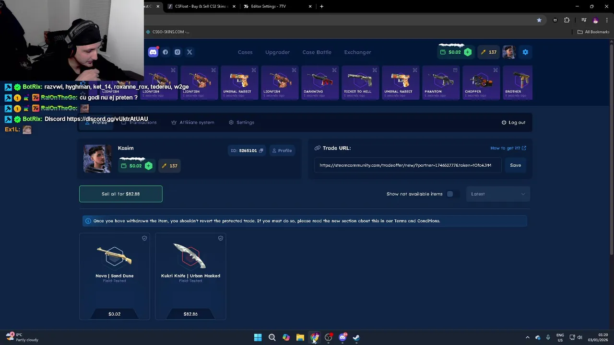Go to the Exchanger page
This screenshot has height=345, width=614.
tap(357, 52)
